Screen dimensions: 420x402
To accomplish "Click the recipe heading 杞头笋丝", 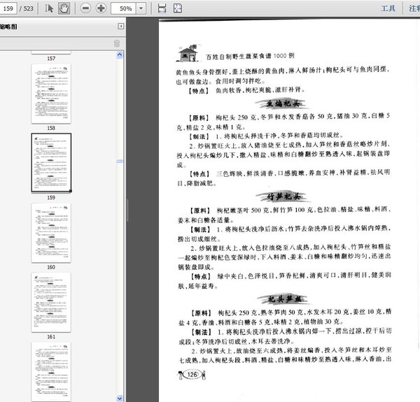I will [285, 299].
